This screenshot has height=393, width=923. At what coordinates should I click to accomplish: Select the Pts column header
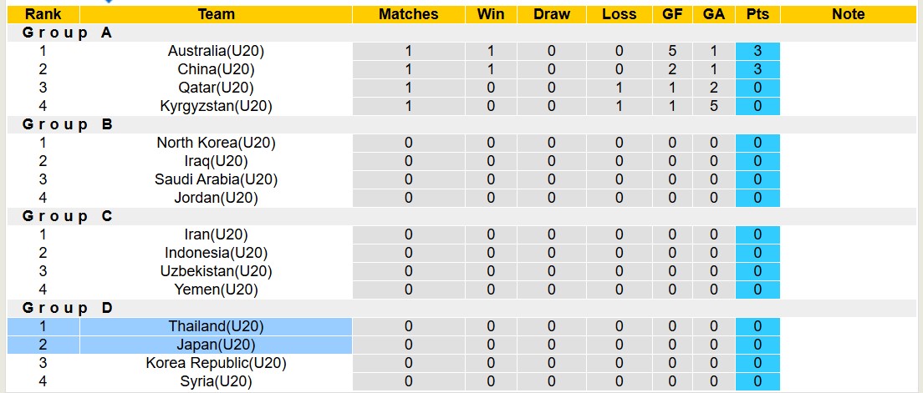(x=757, y=14)
